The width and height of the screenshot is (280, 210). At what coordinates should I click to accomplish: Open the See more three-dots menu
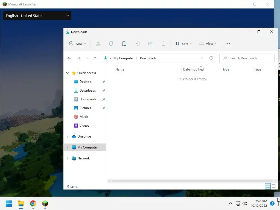coord(228,43)
